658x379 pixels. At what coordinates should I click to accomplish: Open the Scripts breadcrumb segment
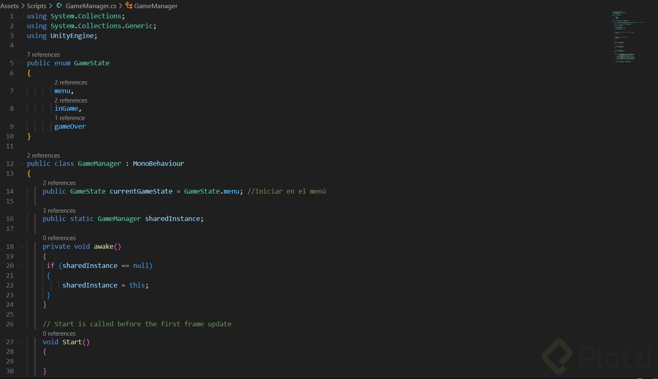tap(36, 6)
